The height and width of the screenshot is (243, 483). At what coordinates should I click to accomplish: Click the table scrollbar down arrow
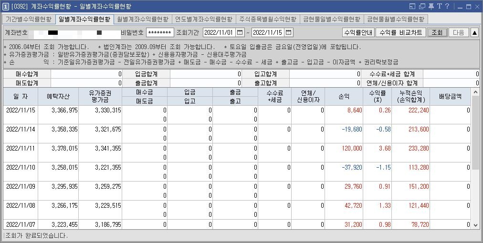click(476, 225)
